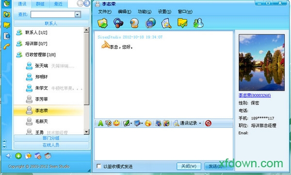Open the document search magnifier toolbar icon
291x175 pixels.
(166, 23)
